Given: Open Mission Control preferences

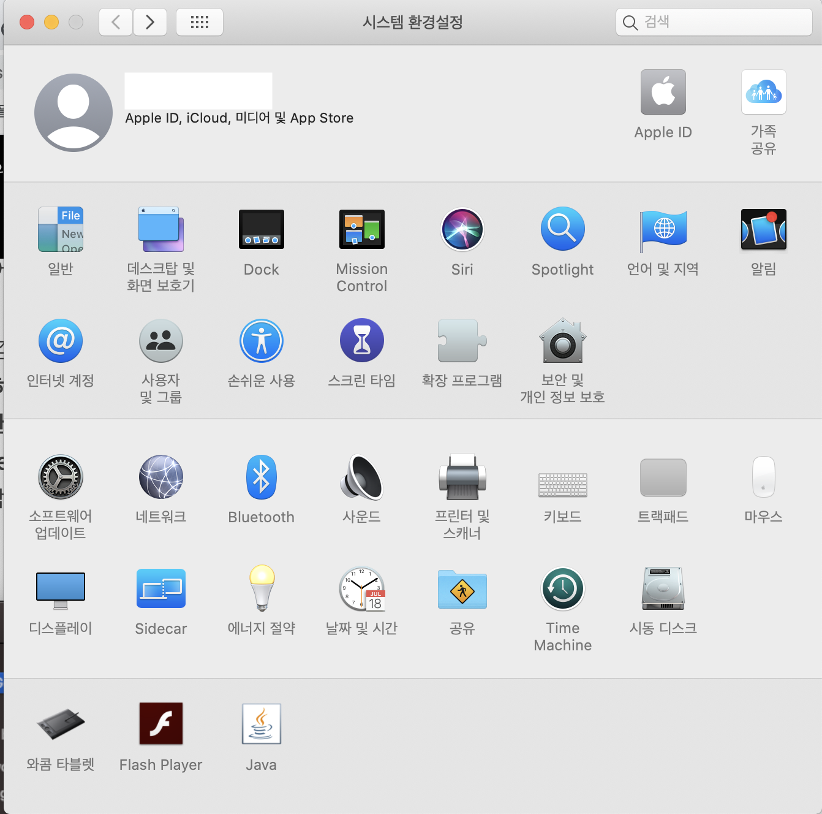Looking at the screenshot, I should click(362, 230).
